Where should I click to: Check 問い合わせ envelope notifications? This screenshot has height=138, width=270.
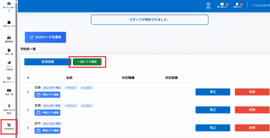pos(222,4)
